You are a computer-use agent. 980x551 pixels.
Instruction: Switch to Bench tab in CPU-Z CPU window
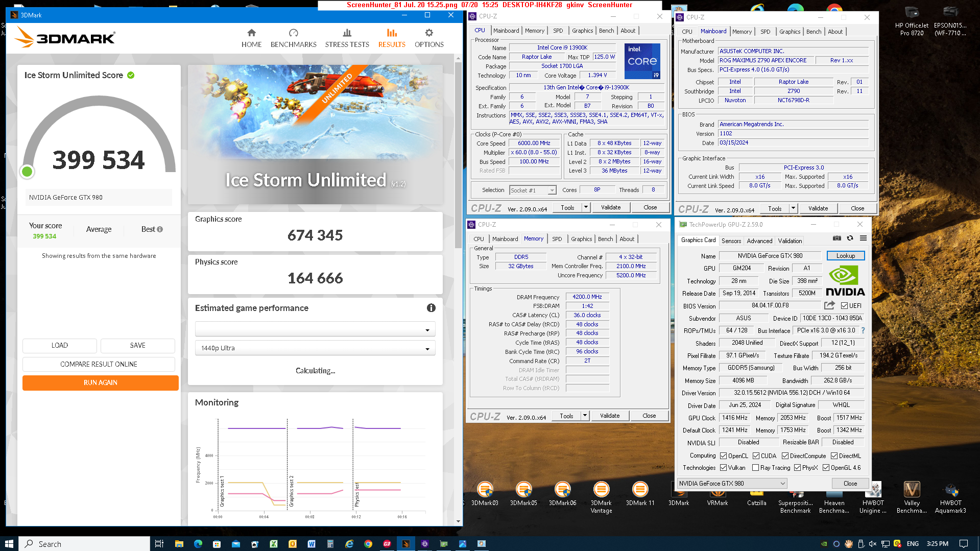click(606, 31)
